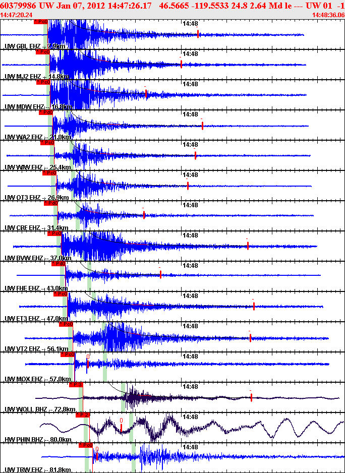This screenshot has width=345, height=473.
Task: Click the Pc0 pick flag on WIW trace
Action: (x=47, y=143)
